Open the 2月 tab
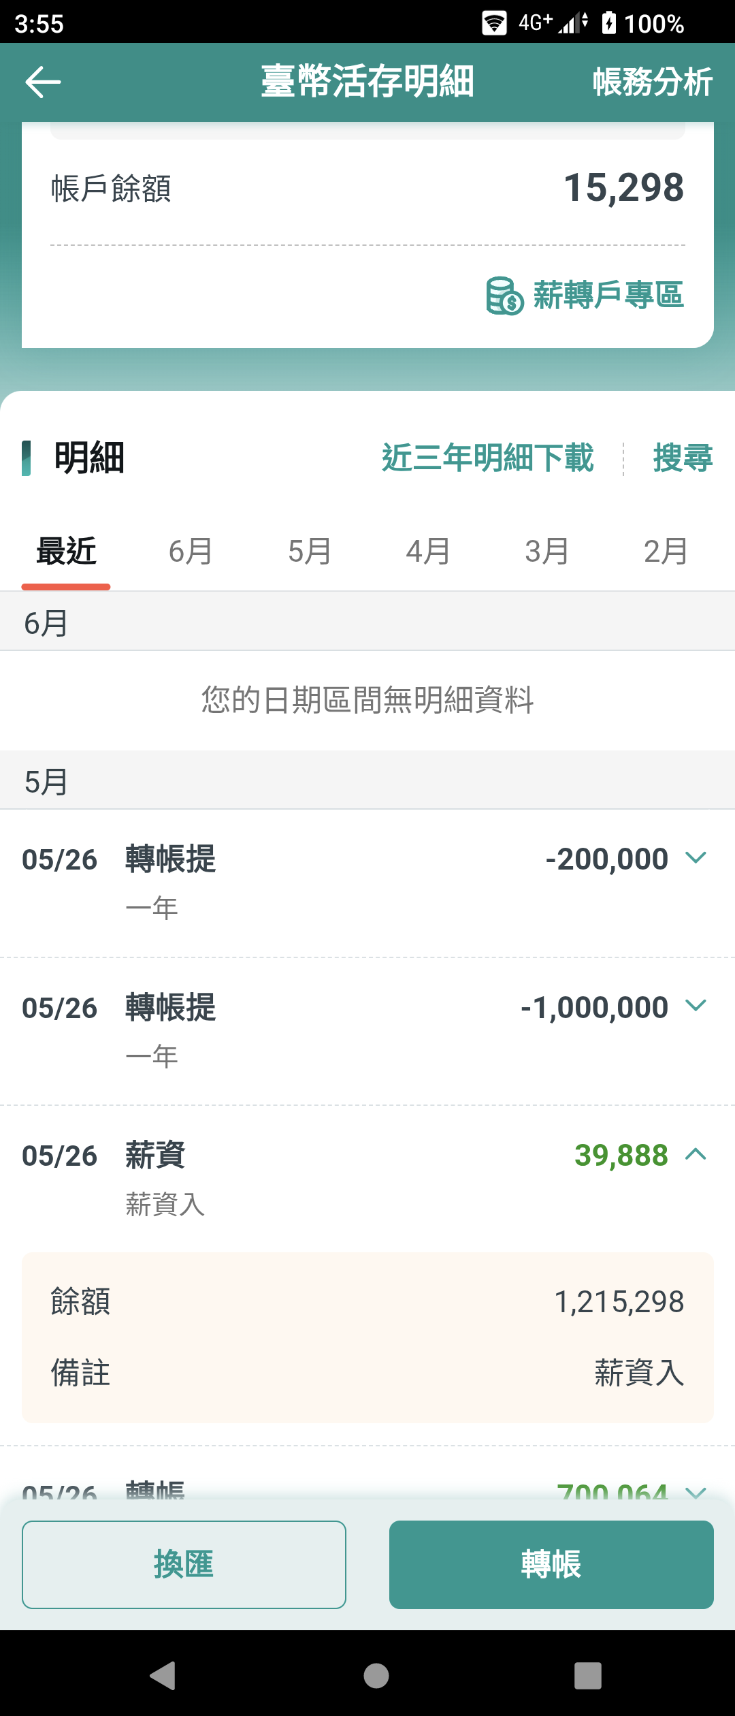This screenshot has width=735, height=1716. click(x=666, y=551)
